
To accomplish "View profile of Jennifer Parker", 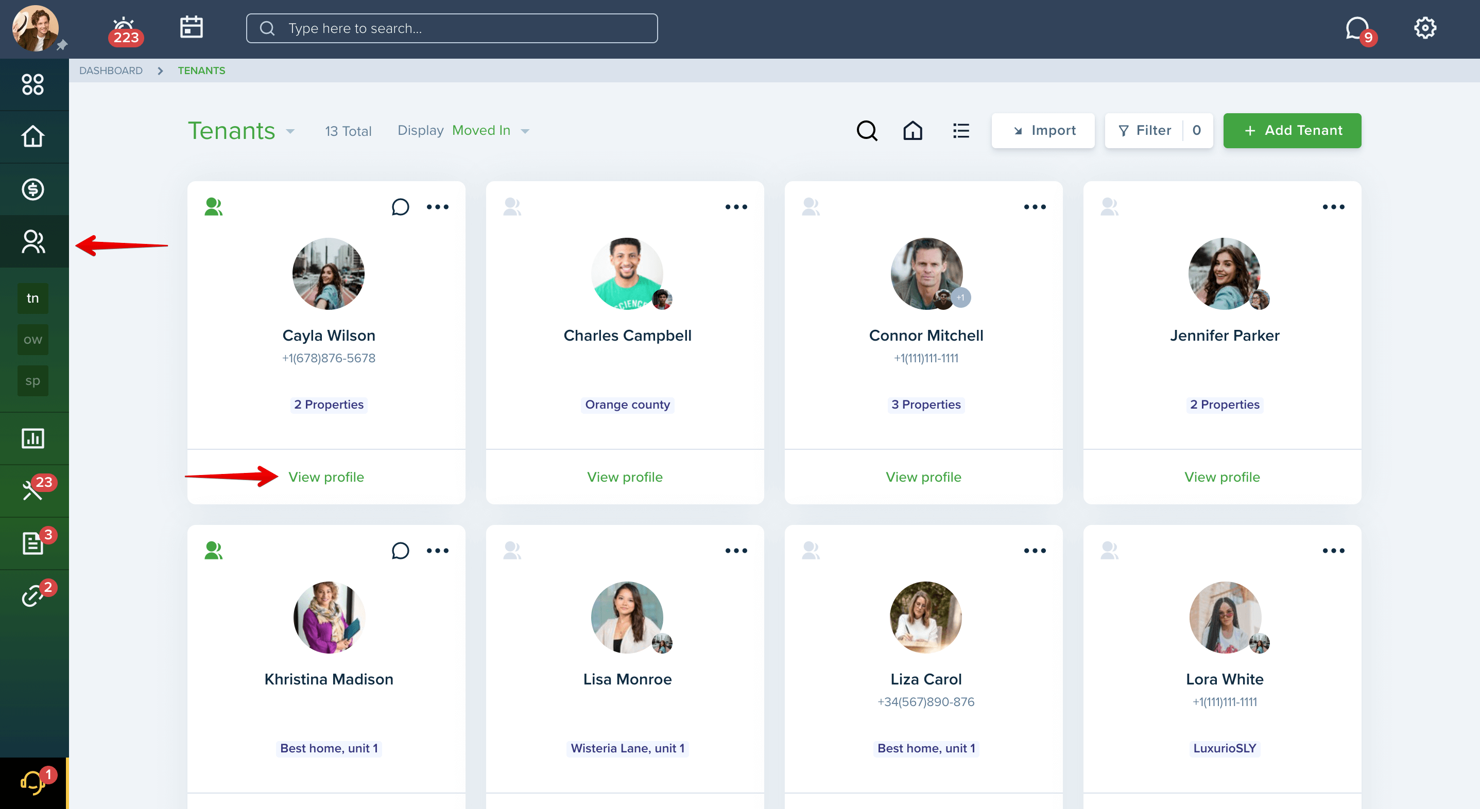I will pos(1222,477).
